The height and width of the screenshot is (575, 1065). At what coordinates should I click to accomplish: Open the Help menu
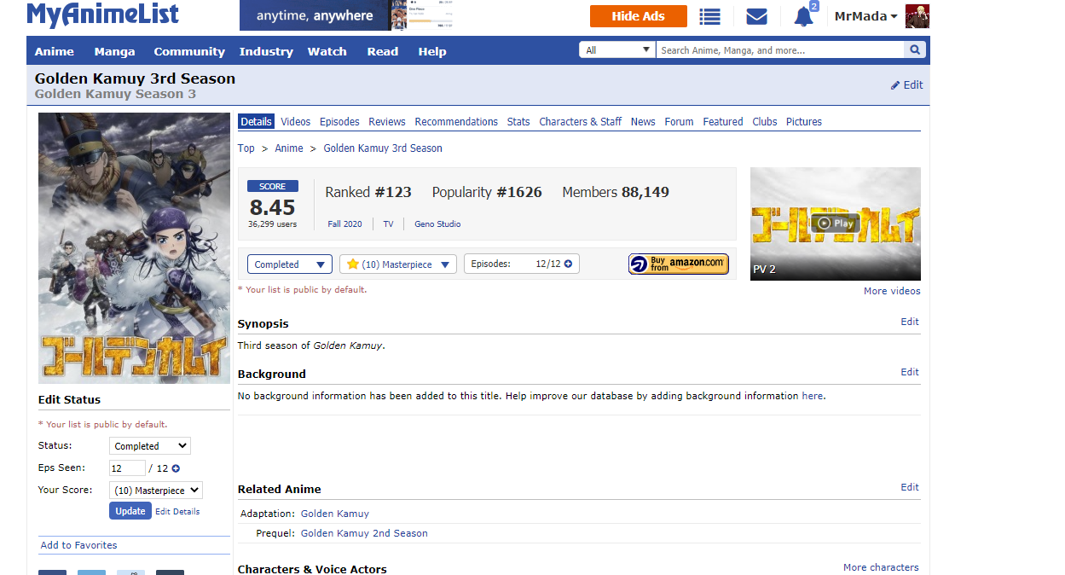click(432, 51)
